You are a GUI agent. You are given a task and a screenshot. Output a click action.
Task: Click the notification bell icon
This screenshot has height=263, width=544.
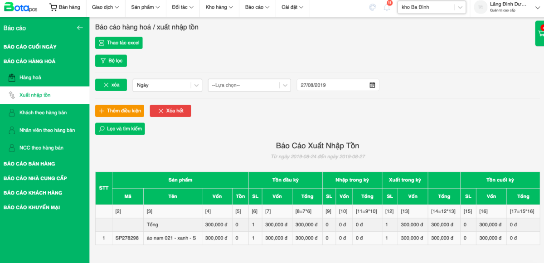point(387,7)
